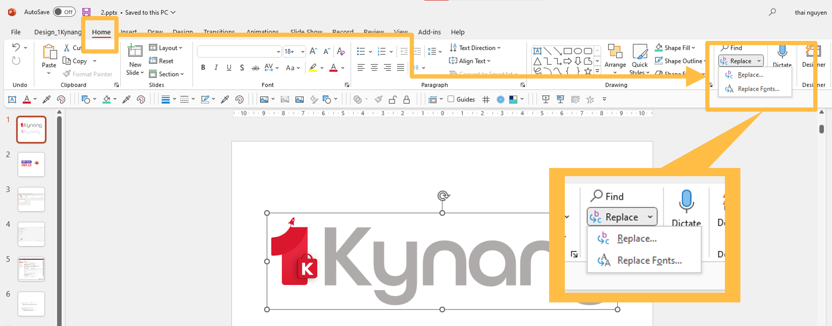Open the Paragraph group dialog launcher
Viewport: 832px width, 326px height.
(522, 85)
